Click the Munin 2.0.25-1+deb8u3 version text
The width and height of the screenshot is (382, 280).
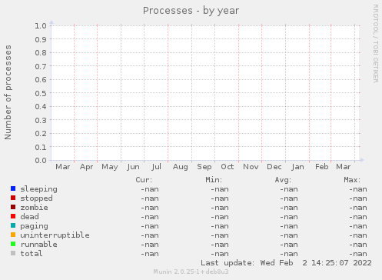tap(191, 272)
